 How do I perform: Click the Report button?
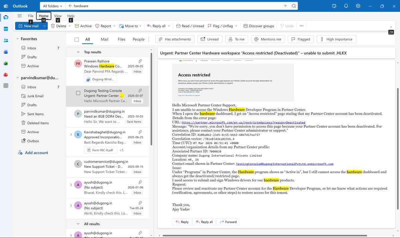tap(103, 26)
